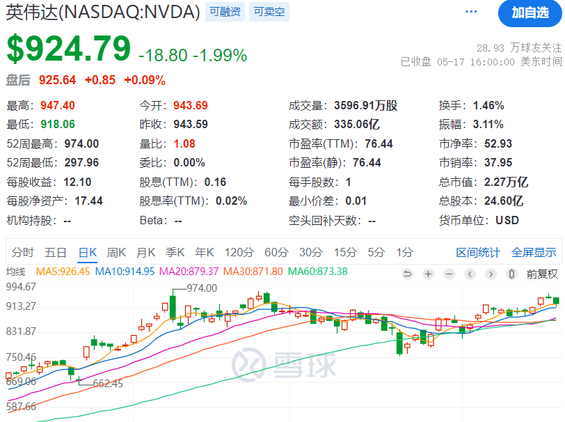The image size is (565, 422).
Task: Pan the chart right using the right chevron
Action: pos(491,274)
